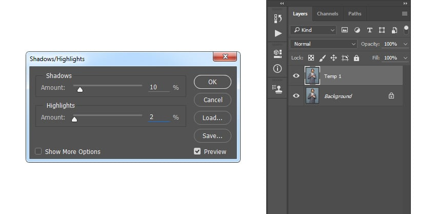The width and height of the screenshot is (436, 214).
Task: Click the Shadows Amount value field
Action: (x=159, y=87)
